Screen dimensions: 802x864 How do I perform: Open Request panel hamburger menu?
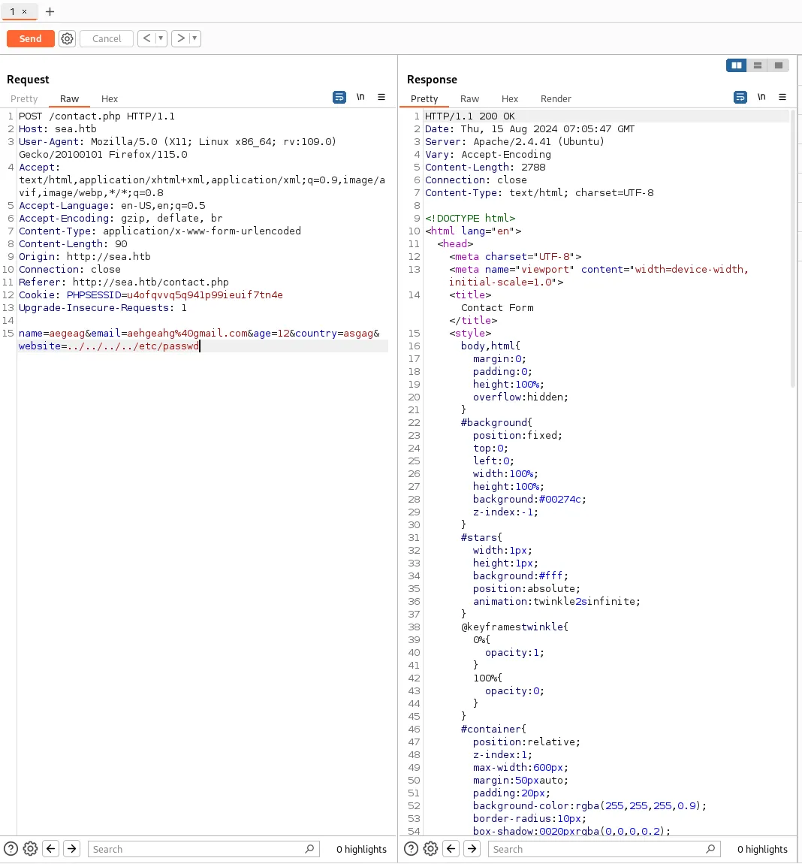[x=381, y=97]
